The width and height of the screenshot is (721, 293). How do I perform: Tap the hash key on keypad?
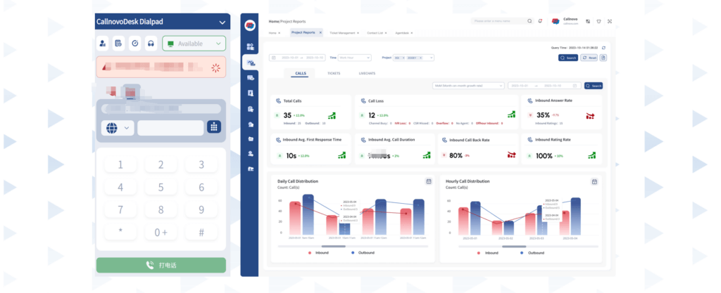(201, 232)
